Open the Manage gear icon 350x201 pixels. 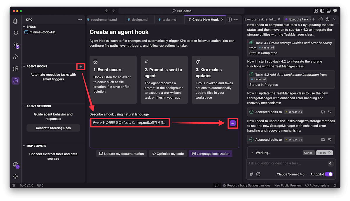point(15,176)
